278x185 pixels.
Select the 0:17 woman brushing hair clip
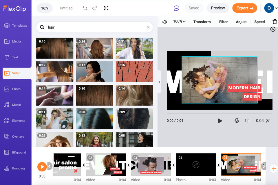(94, 72)
